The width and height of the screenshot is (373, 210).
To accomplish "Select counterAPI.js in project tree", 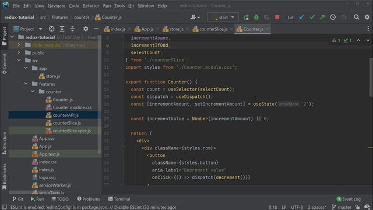I will click(55, 115).
